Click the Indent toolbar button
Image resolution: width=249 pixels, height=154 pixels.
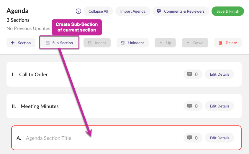pyautogui.click(x=97, y=43)
